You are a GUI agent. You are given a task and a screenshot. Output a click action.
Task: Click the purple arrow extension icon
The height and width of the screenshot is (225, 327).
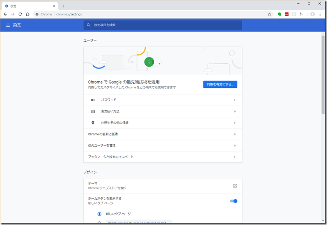[302, 14]
